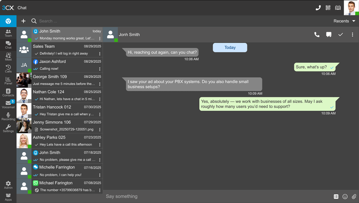Open the phonebook icon in top bar
359x203 pixels.
click(338, 8)
